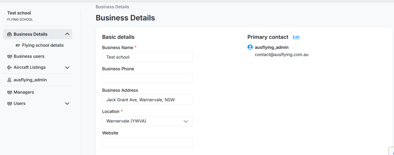Click Edit link next to Primary contact
Screen dimensions: 394x155
296,37
